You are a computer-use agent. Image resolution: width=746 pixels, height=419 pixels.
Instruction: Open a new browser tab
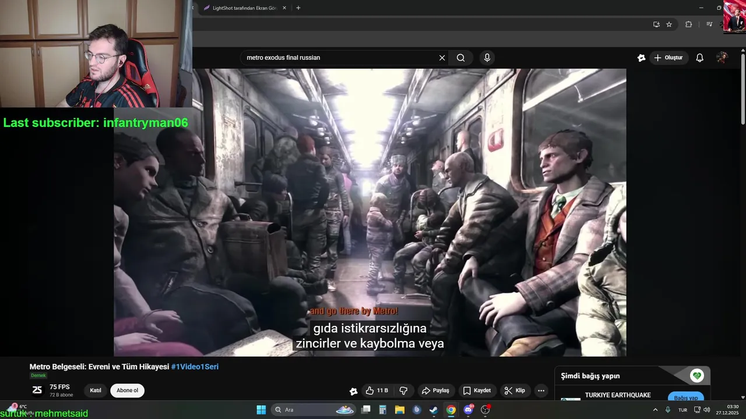(298, 8)
